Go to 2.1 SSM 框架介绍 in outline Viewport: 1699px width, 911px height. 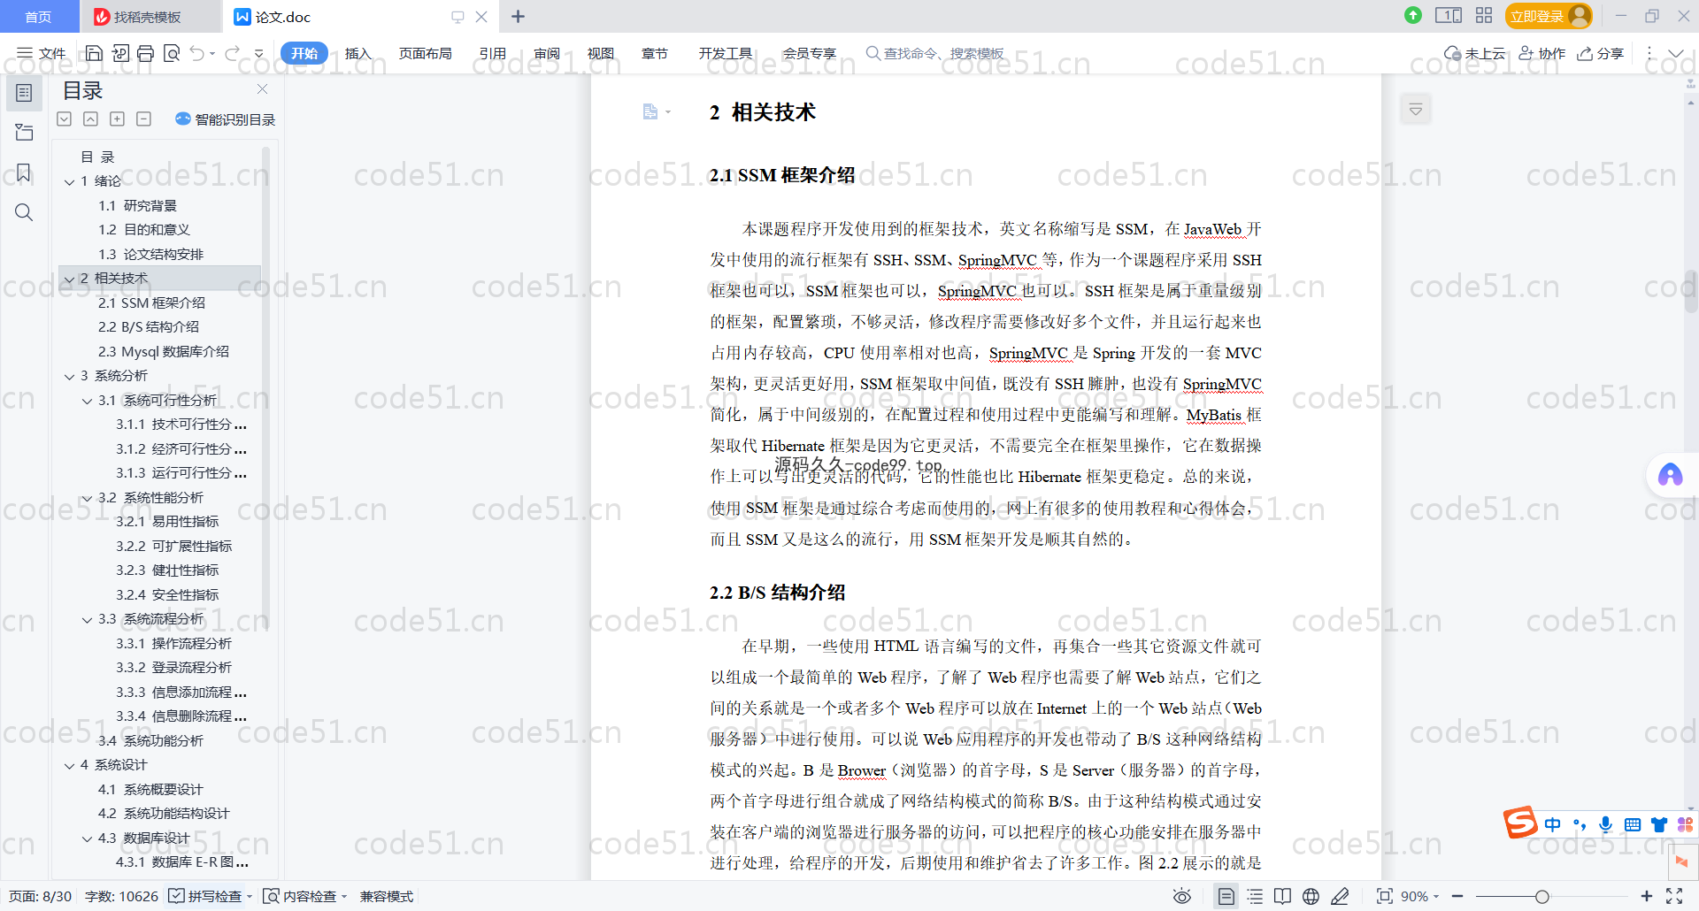click(x=151, y=302)
